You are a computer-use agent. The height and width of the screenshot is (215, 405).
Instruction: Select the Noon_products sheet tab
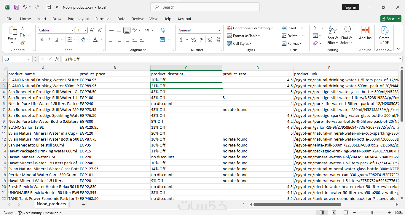click(51, 204)
